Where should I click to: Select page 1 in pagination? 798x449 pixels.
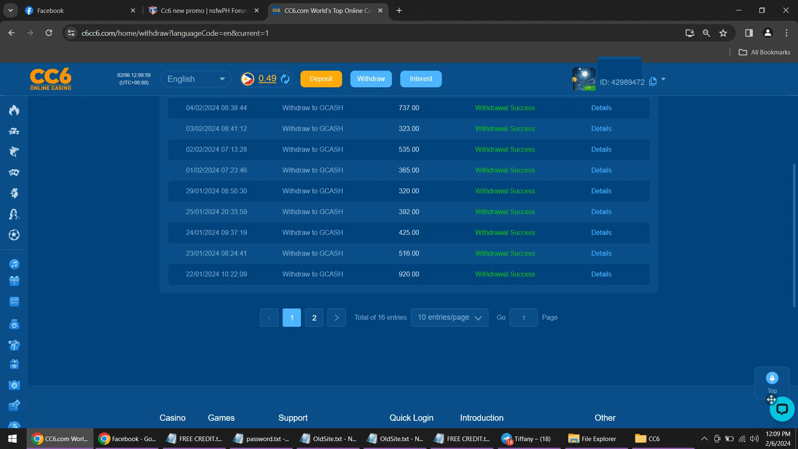(292, 318)
